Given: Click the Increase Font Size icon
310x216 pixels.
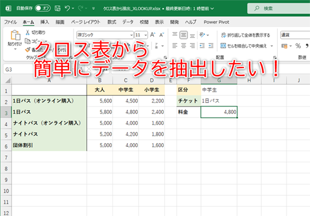Looking at the screenshot, I should (x=153, y=35).
